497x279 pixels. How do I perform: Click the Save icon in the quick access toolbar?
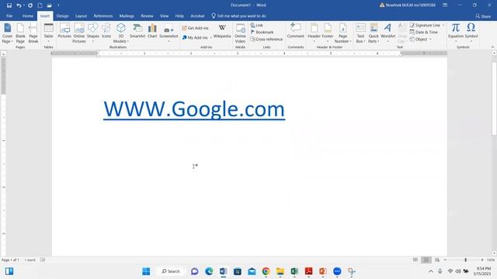pos(9,5)
